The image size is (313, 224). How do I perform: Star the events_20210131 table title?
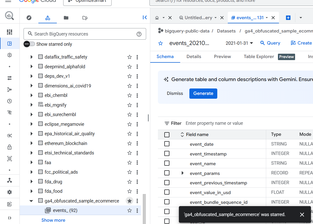coord(160,43)
